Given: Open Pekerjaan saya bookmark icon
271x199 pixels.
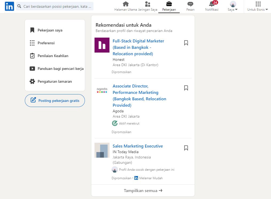Looking at the screenshot, I should pos(32,30).
